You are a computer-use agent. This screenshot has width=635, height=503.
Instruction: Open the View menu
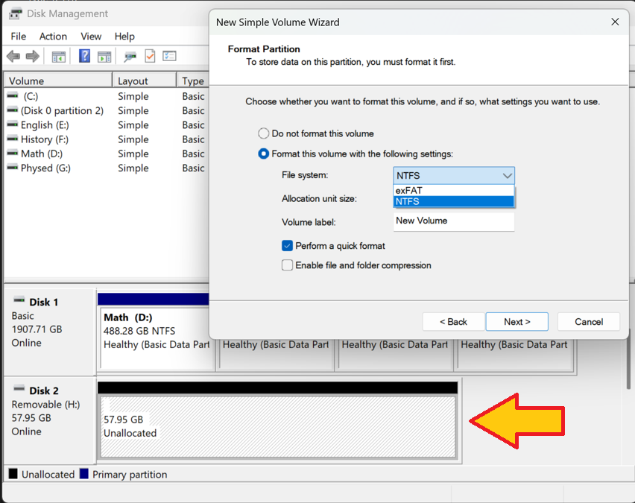click(x=91, y=36)
